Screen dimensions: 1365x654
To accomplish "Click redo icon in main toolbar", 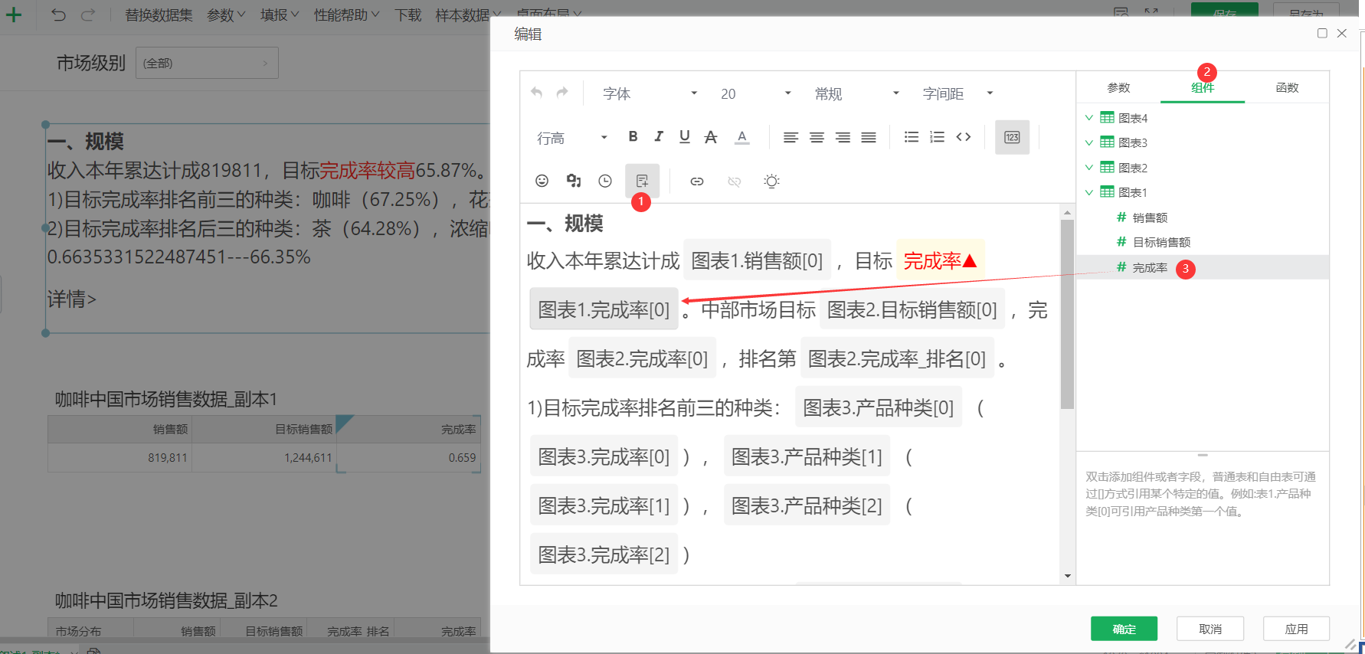I will [x=88, y=15].
